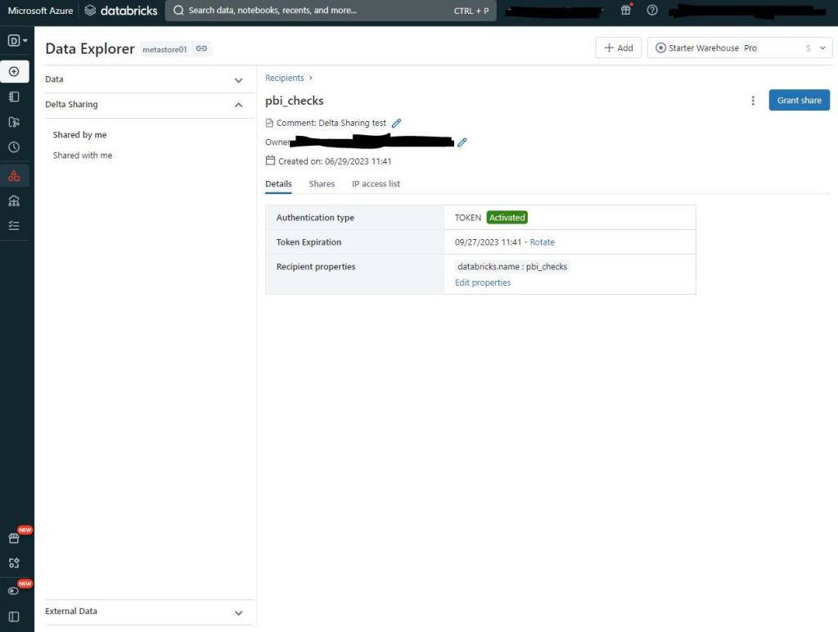
Task: Click the edit pencil beside Owner
Action: click(462, 142)
